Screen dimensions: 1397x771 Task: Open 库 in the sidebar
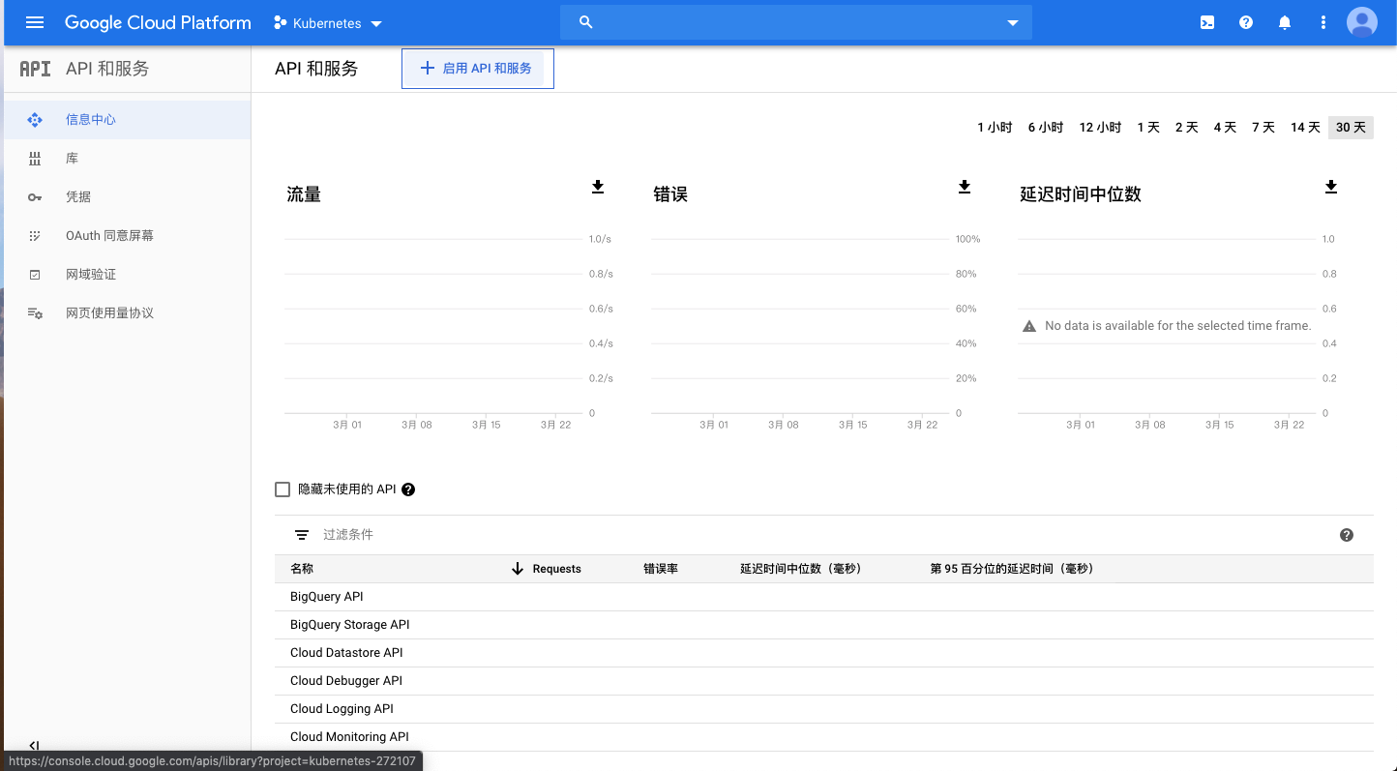[x=126, y=159]
